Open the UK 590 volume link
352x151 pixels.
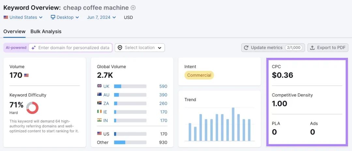163,86
